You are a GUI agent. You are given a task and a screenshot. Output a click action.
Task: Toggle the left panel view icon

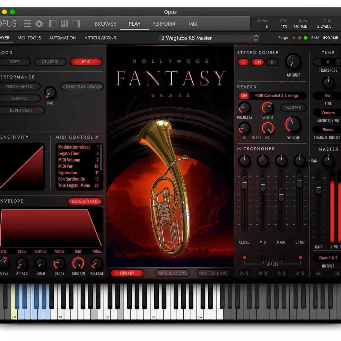tap(53, 24)
